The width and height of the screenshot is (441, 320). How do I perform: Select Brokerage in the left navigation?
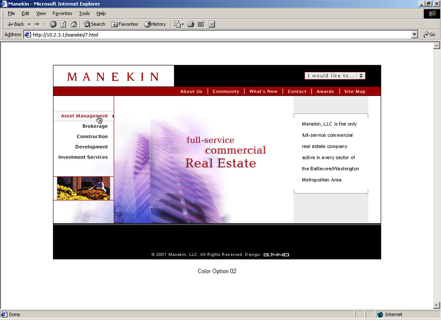tap(95, 126)
